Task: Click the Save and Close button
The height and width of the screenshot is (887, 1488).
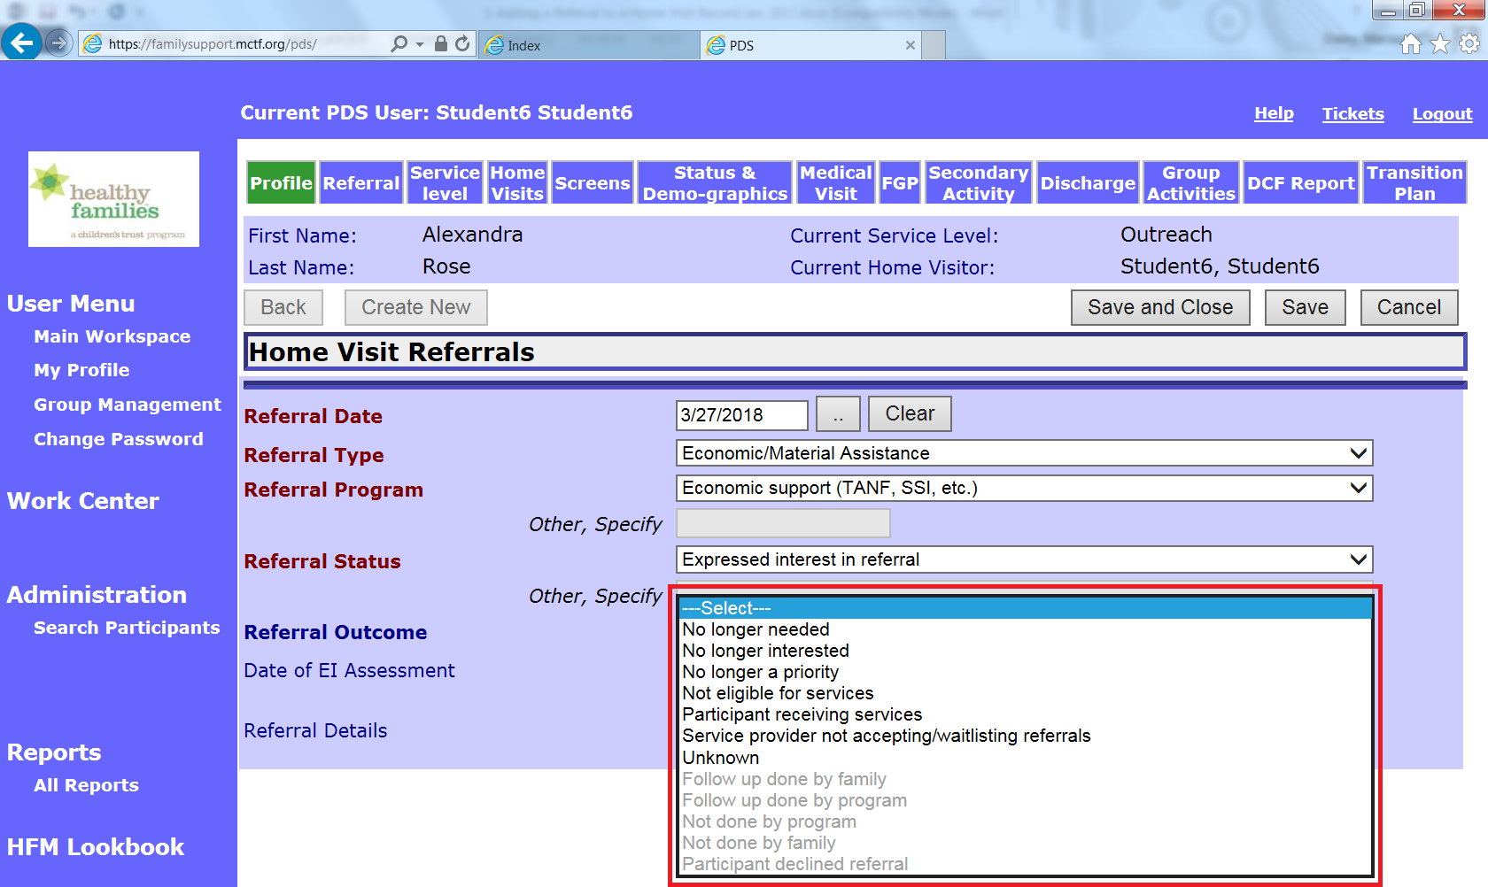Action: (1160, 307)
